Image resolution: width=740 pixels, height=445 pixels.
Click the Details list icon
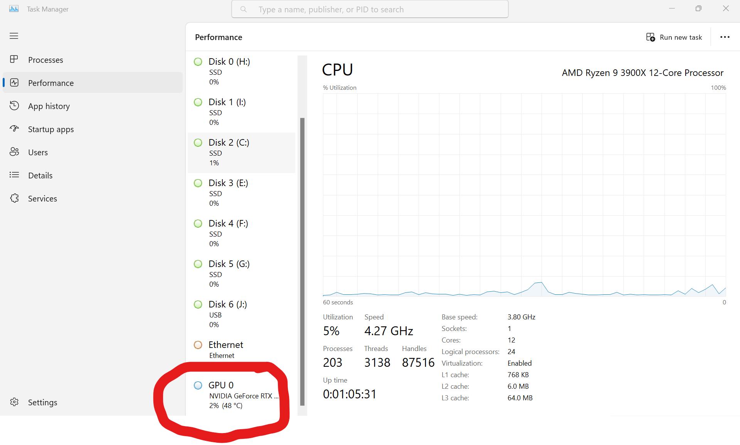point(14,175)
